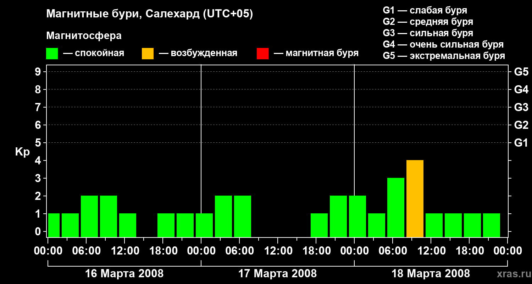The height and width of the screenshot is (284, 532).
Task: Click the 'Магнитосфера' heading
Action: [84, 36]
